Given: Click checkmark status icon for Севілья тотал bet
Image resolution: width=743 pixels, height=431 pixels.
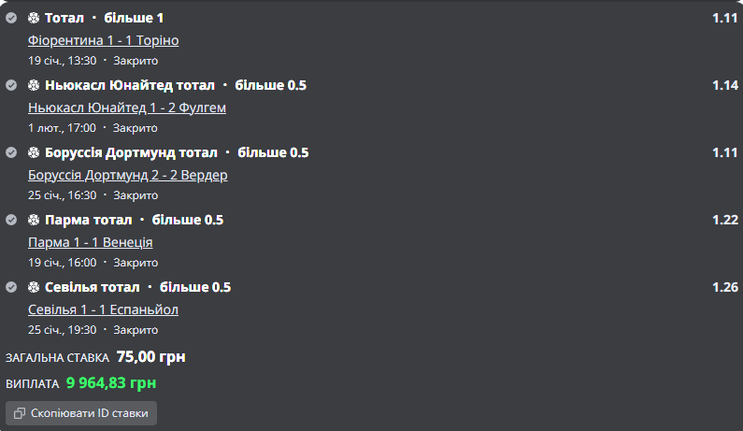Looking at the screenshot, I should click(11, 287).
